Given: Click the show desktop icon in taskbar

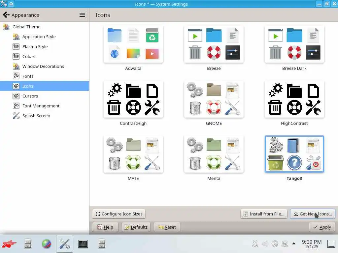Looking at the screenshot, I should click(331, 244).
